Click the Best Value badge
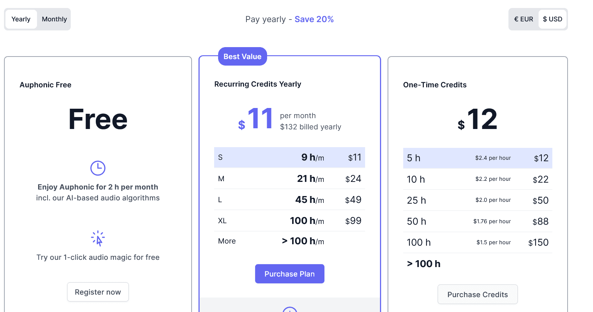The width and height of the screenshot is (593, 312). [x=242, y=57]
